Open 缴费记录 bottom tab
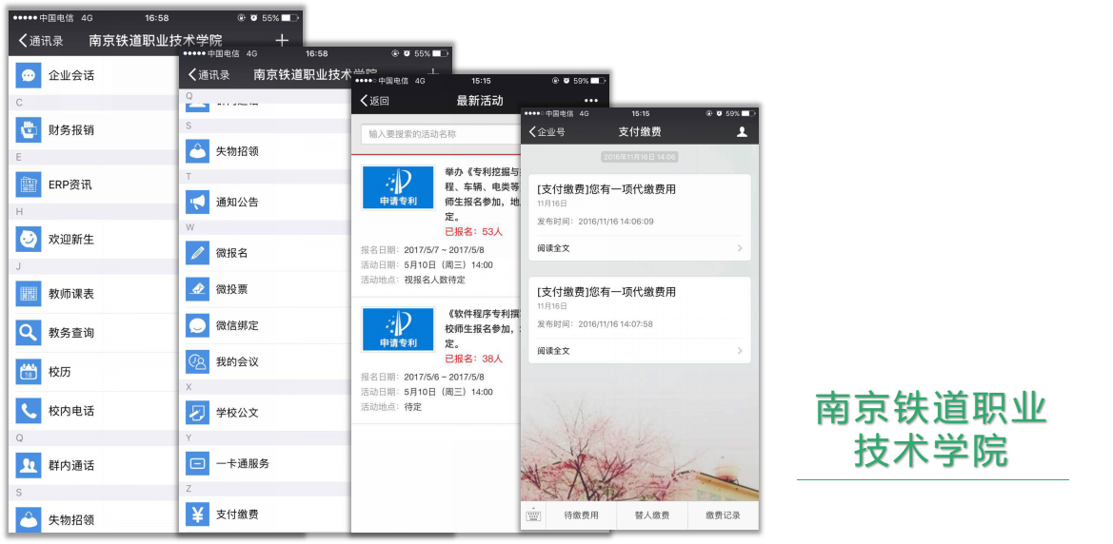This screenshot has width=1113, height=544. pos(724,515)
